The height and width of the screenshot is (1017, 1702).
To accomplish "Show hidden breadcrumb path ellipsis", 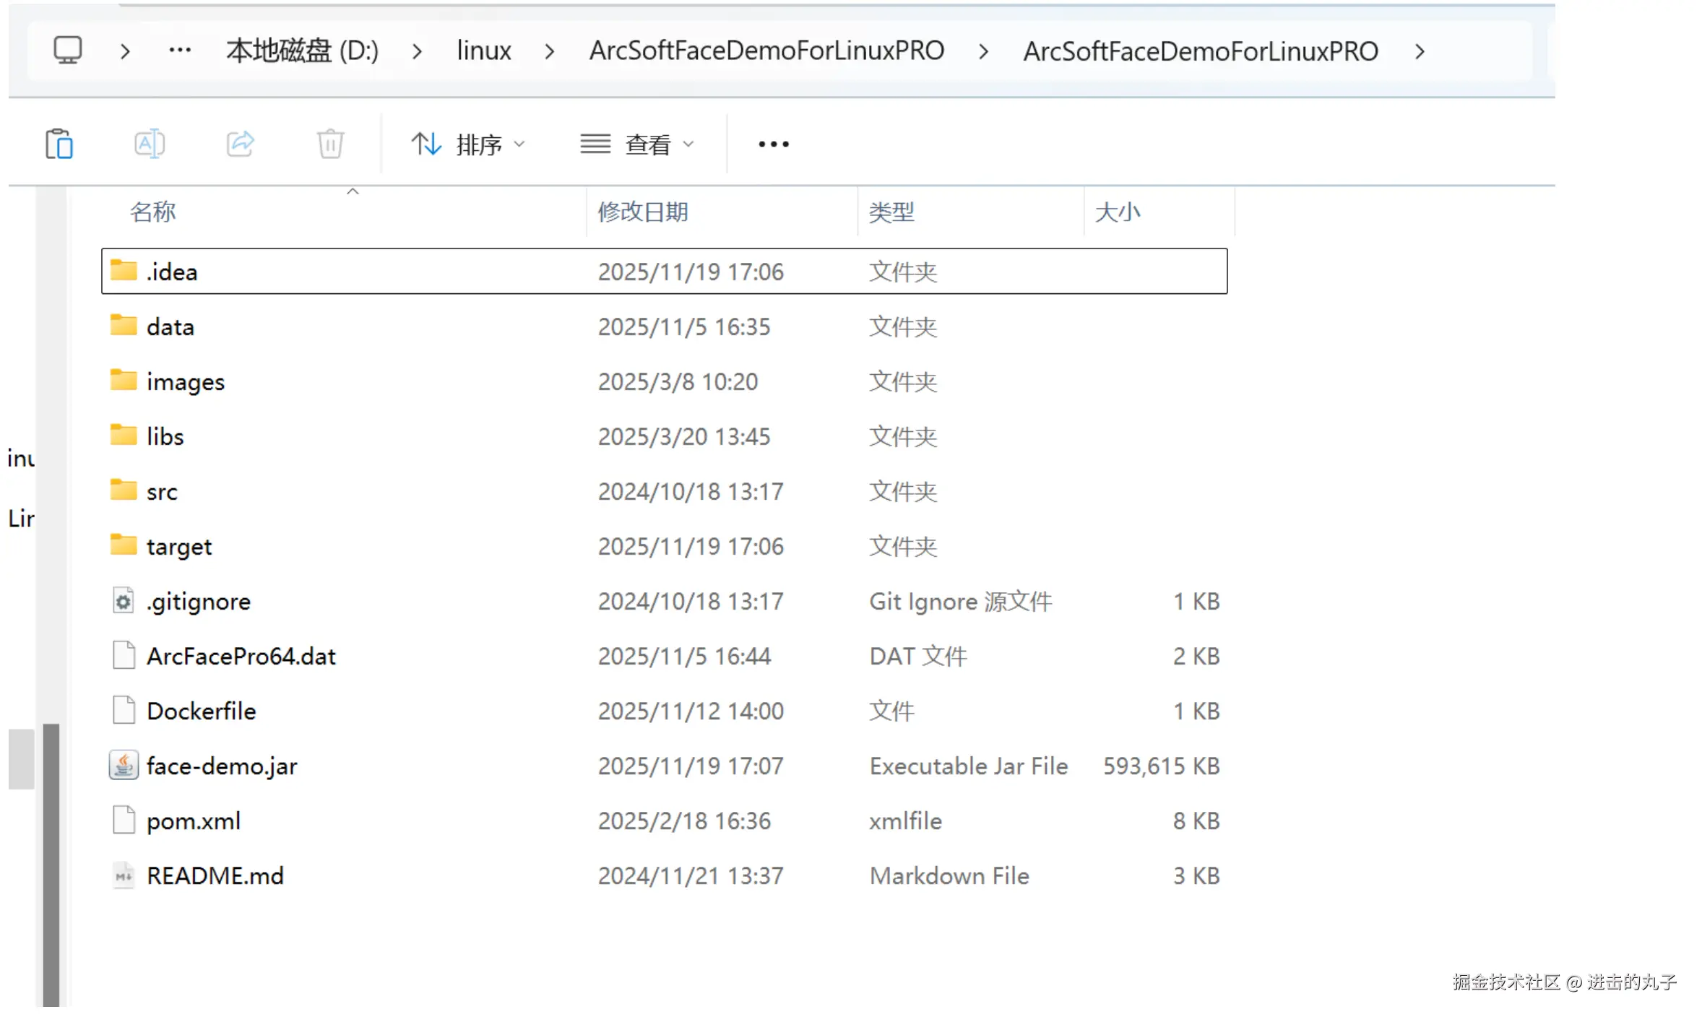I will [179, 51].
